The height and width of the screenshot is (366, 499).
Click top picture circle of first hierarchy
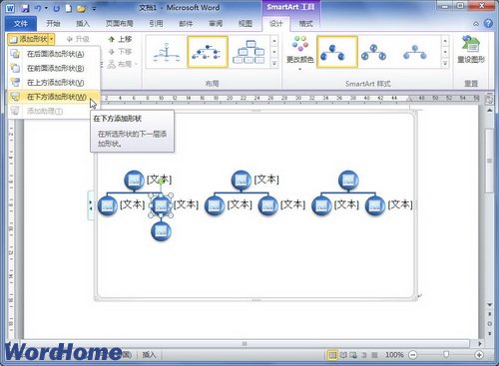click(x=134, y=181)
